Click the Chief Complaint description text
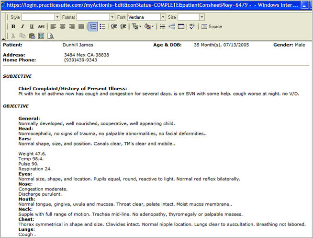The height and width of the screenshot is (238, 313). coord(158,94)
